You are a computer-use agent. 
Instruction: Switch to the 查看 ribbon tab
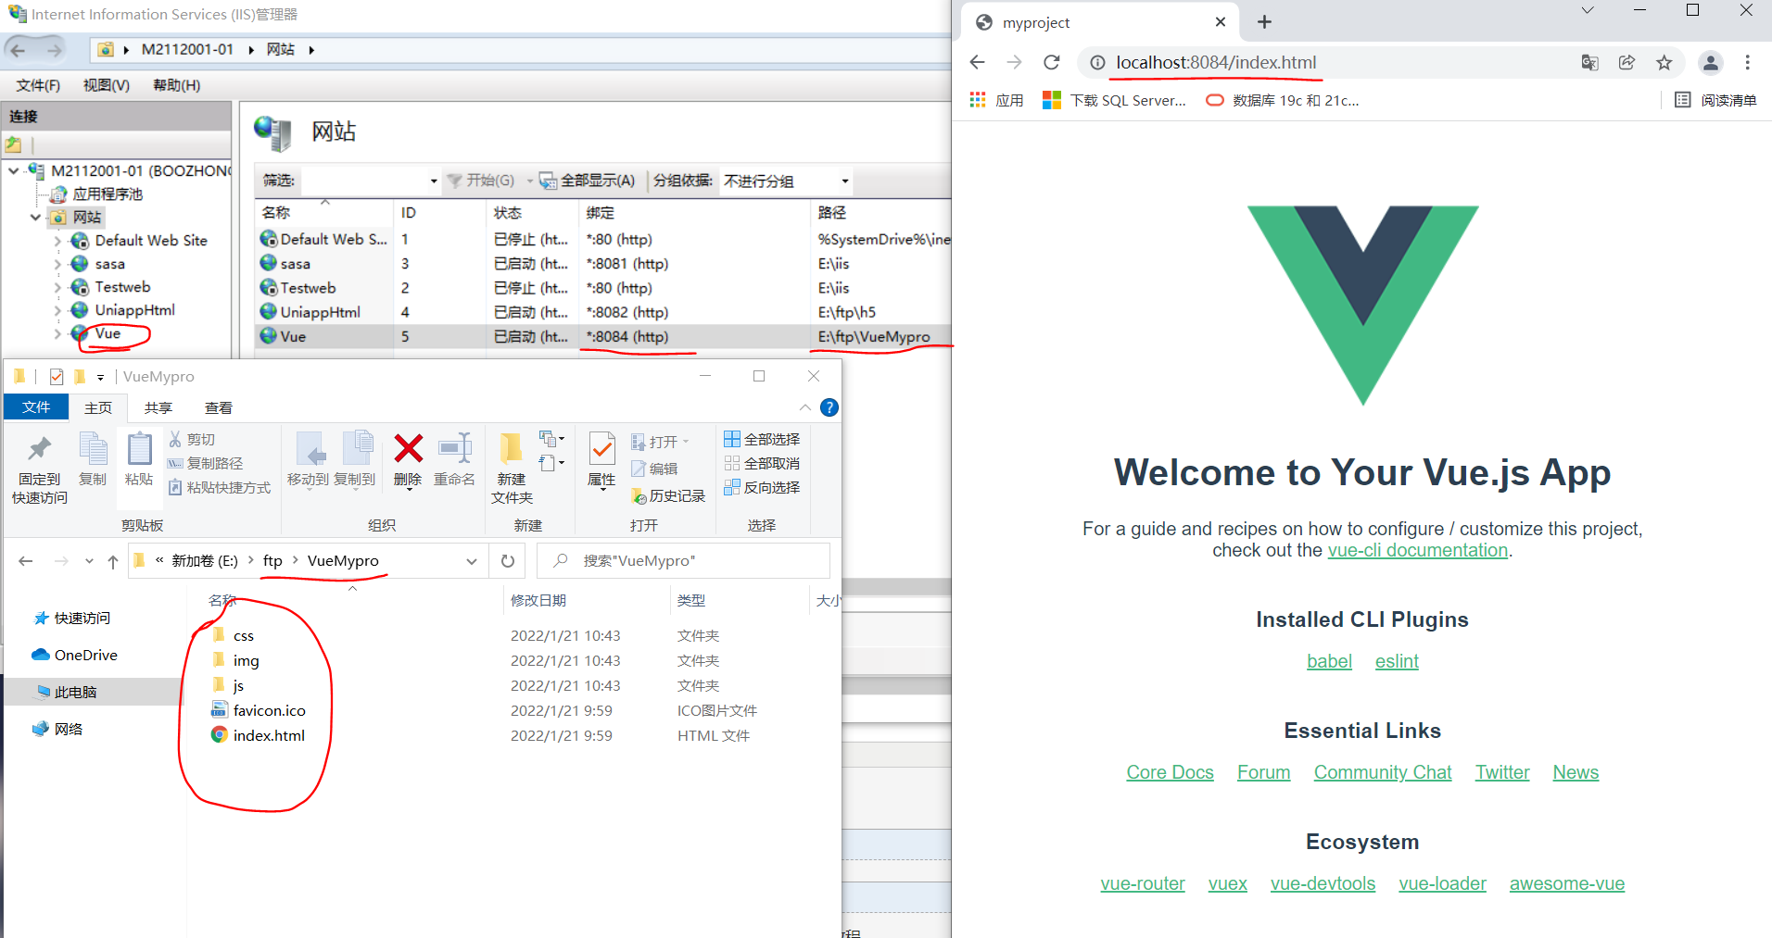(x=219, y=407)
